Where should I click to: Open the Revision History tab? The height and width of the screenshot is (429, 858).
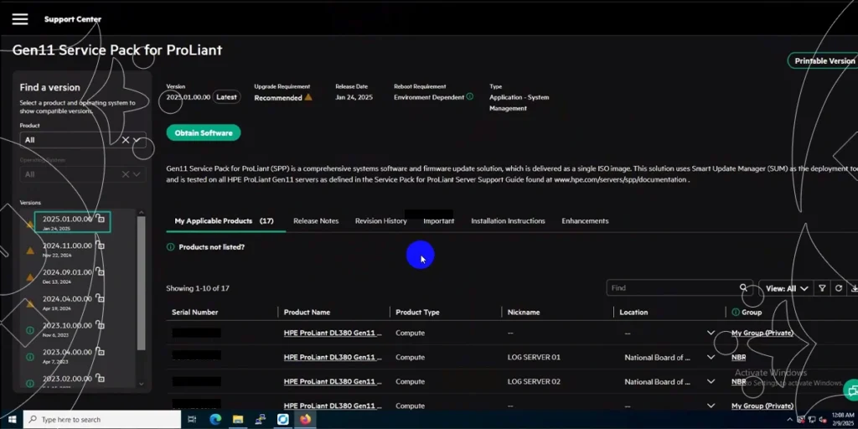click(380, 221)
